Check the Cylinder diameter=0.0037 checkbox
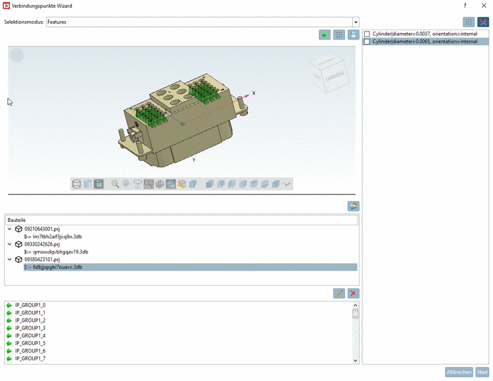 coord(367,34)
